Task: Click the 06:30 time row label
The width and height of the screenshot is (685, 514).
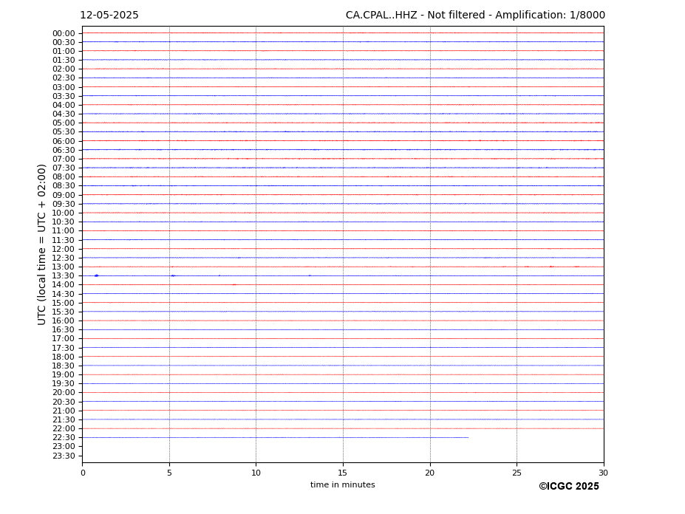Action: [64, 150]
